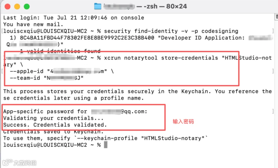The image size is (278, 168).
Task: Click the red close window button
Action: click(x=7, y=6)
